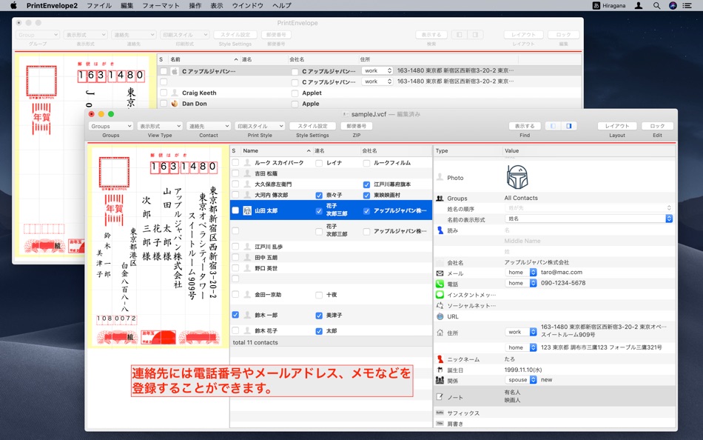Open the ヘルプ menu
The image size is (703, 440).
tap(281, 5)
